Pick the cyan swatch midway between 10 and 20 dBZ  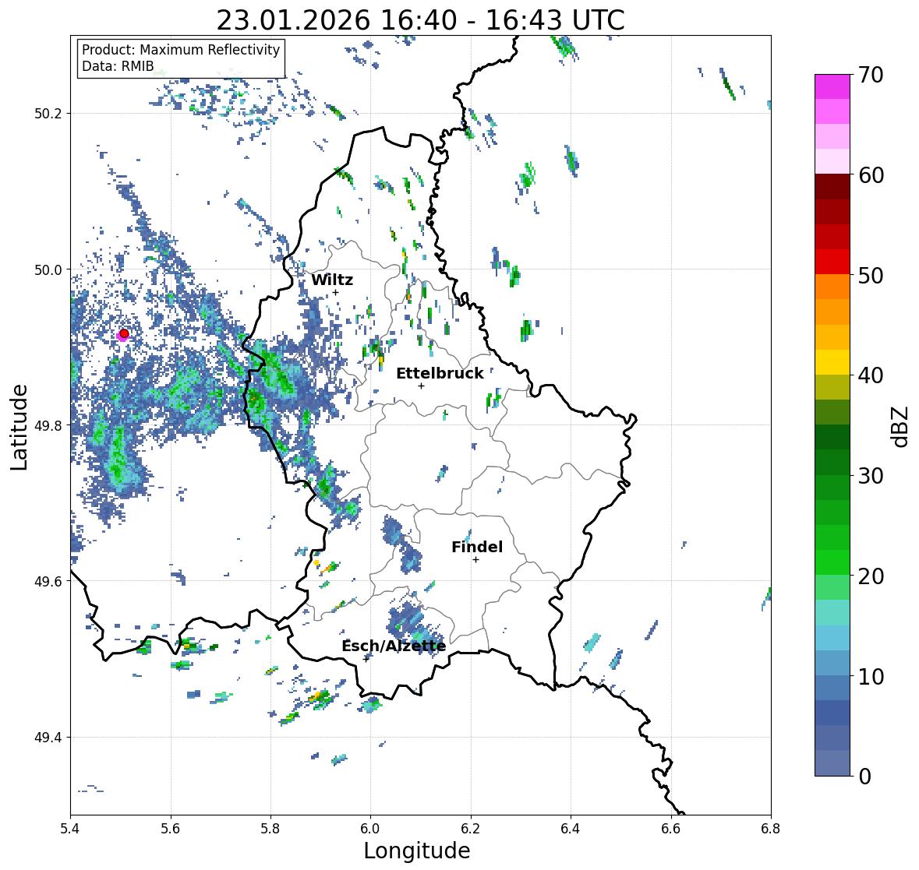pyautogui.click(x=832, y=638)
